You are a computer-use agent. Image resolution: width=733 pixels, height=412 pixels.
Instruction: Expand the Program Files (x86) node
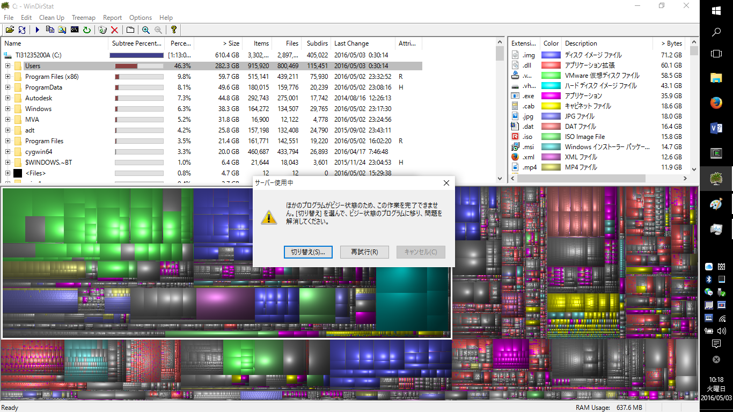click(x=8, y=77)
